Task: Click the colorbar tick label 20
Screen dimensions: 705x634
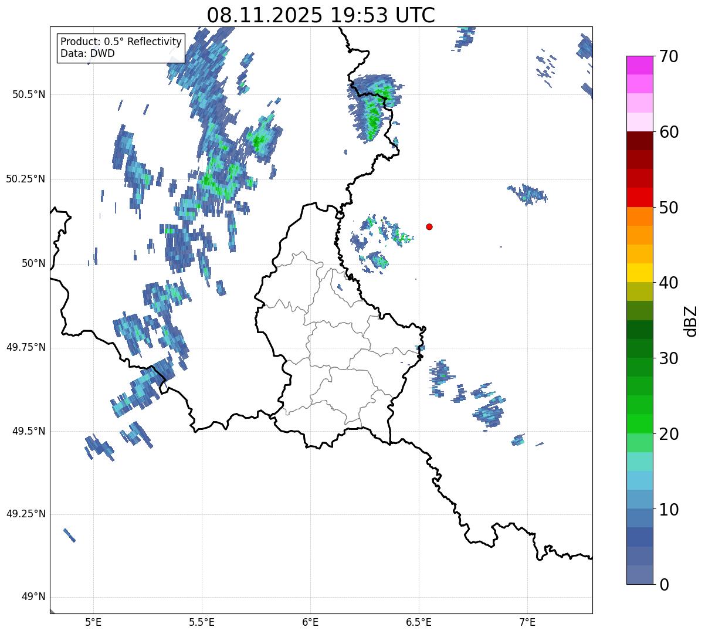Action: point(669,434)
